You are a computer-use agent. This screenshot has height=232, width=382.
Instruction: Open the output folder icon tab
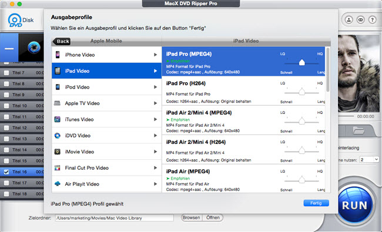(x=358, y=131)
